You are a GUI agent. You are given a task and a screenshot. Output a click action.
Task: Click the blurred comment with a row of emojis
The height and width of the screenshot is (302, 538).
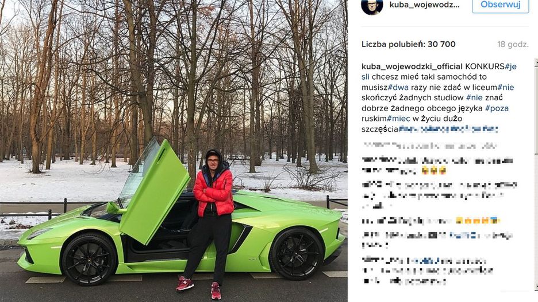pyautogui.click(x=431, y=221)
